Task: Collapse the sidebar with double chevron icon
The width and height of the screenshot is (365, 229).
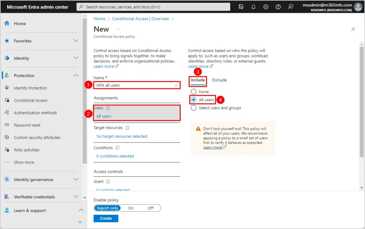Action: (80, 222)
